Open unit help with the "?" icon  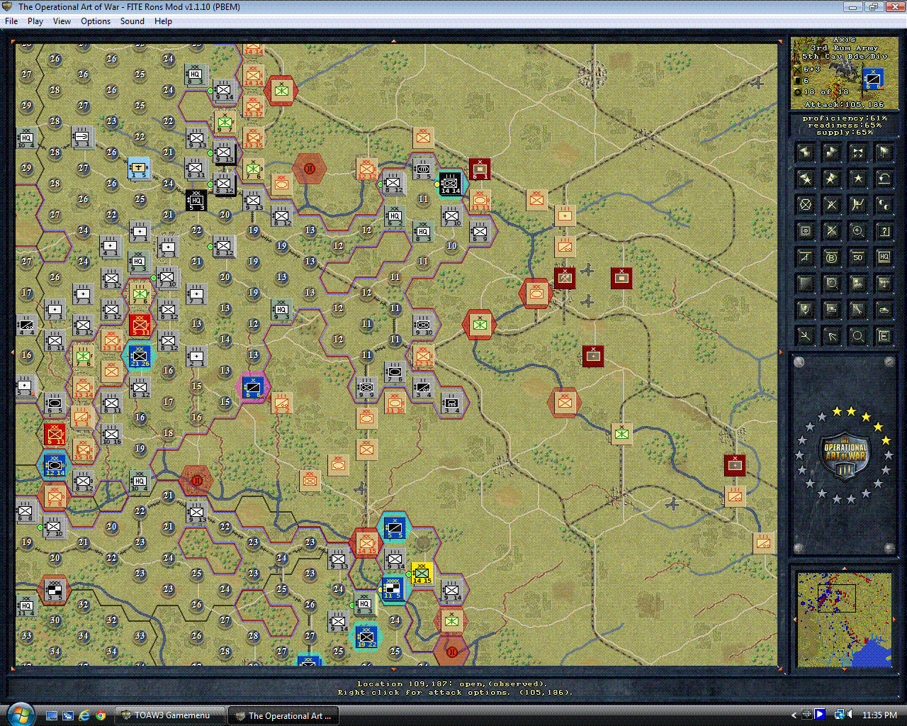point(885,230)
